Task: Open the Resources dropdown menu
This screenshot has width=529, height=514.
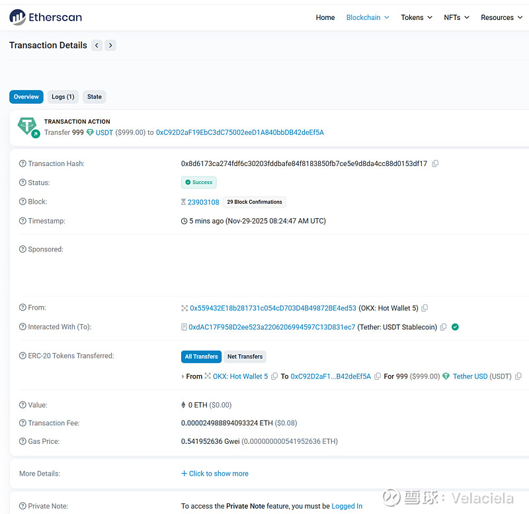Action: 502,18
